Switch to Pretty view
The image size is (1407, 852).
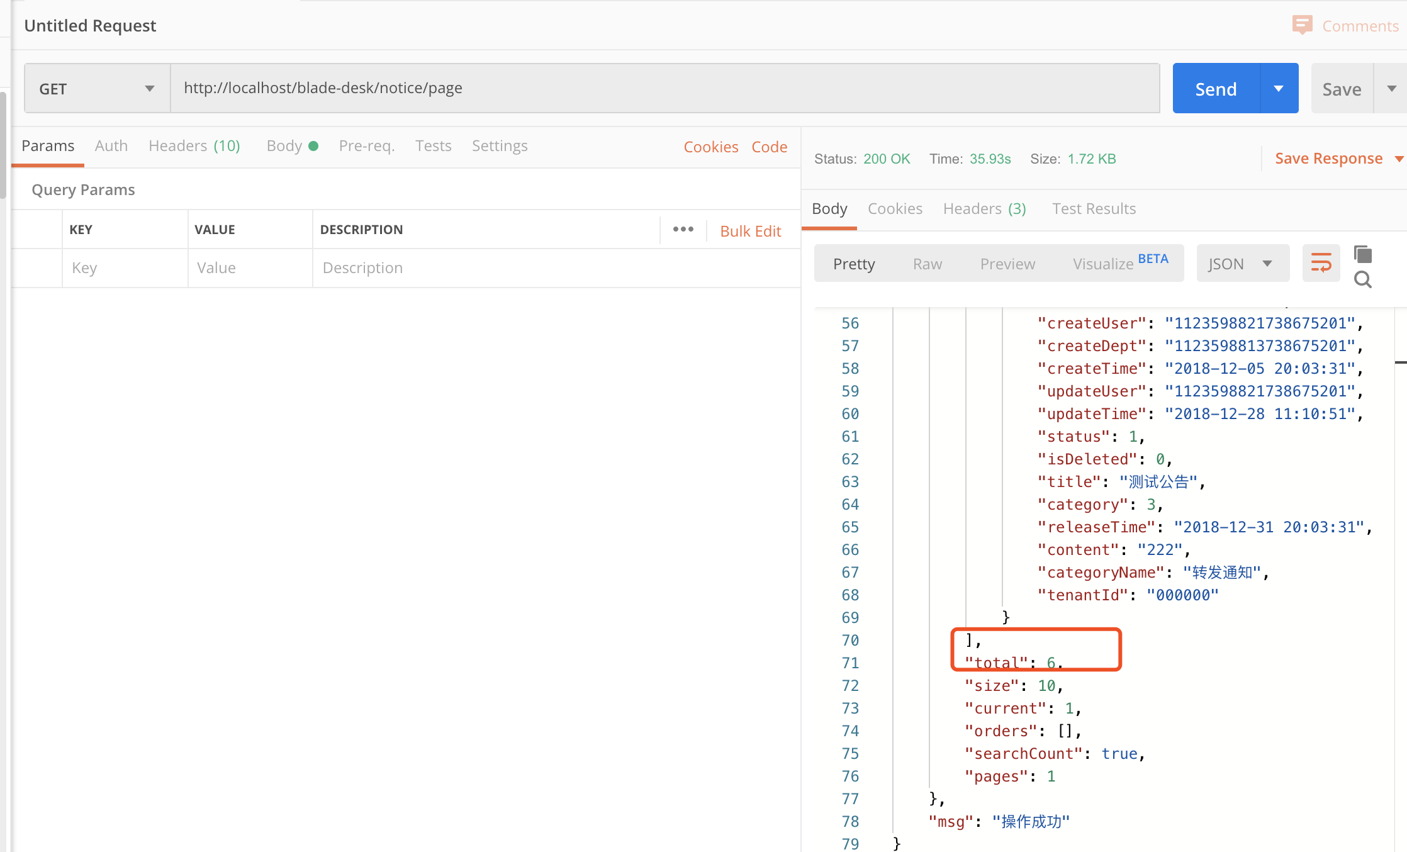pyautogui.click(x=854, y=264)
